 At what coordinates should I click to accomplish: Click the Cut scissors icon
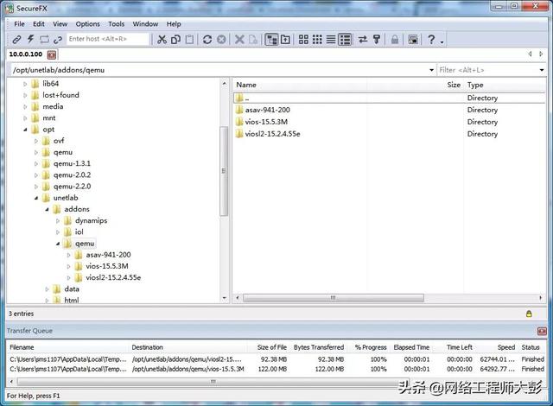pyautogui.click(x=162, y=40)
